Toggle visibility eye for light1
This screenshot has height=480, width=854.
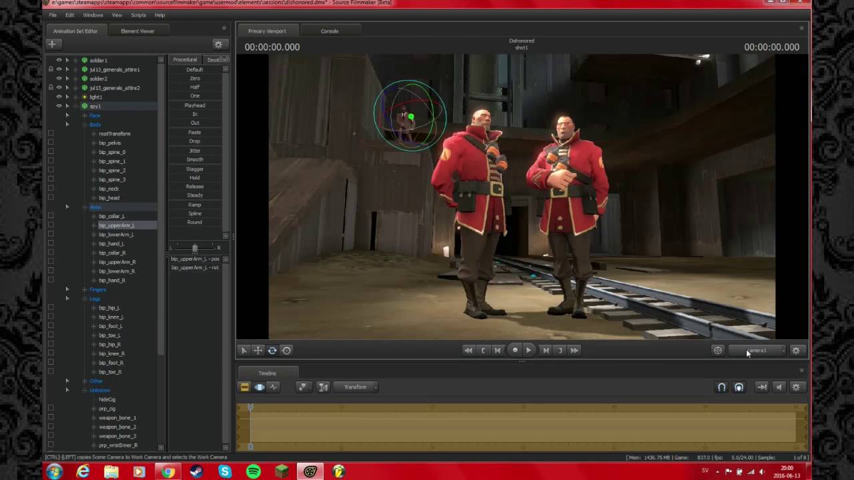pos(59,97)
